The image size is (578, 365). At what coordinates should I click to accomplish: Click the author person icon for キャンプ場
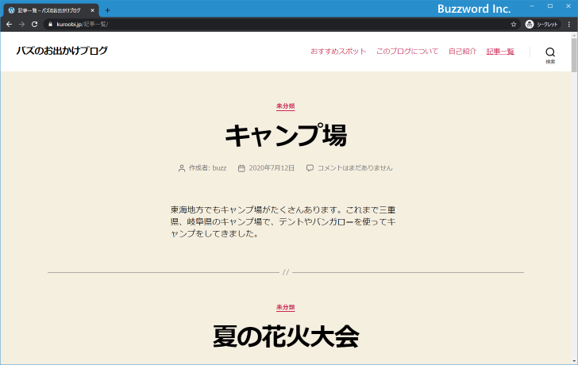181,168
